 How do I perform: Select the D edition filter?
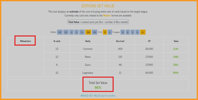pos(76,32)
